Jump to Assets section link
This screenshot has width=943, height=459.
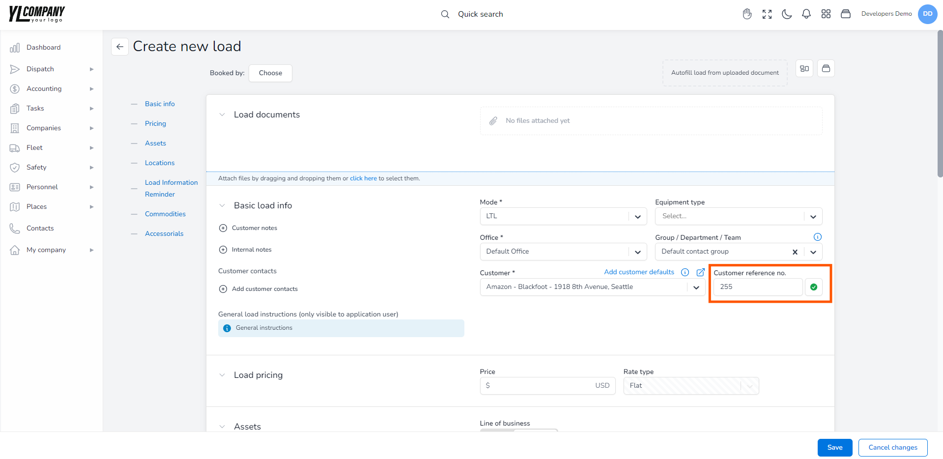coord(155,143)
